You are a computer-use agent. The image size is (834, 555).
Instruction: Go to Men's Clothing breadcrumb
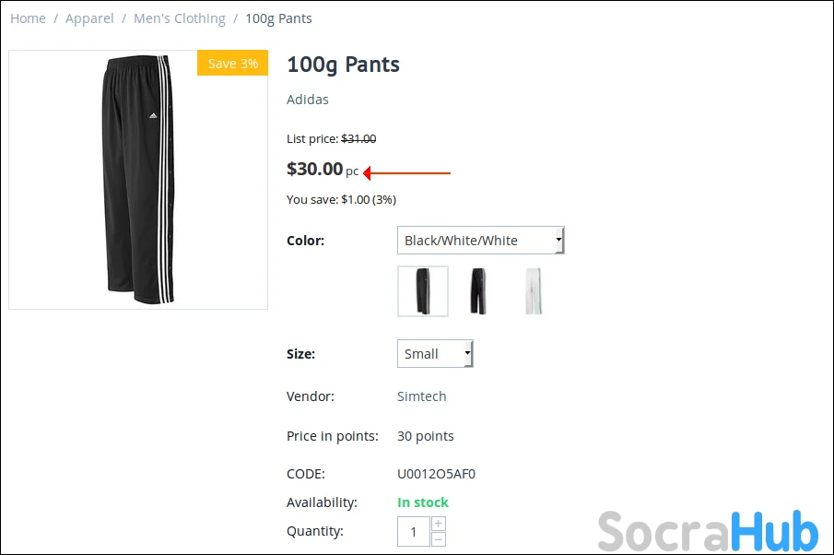[x=179, y=18]
